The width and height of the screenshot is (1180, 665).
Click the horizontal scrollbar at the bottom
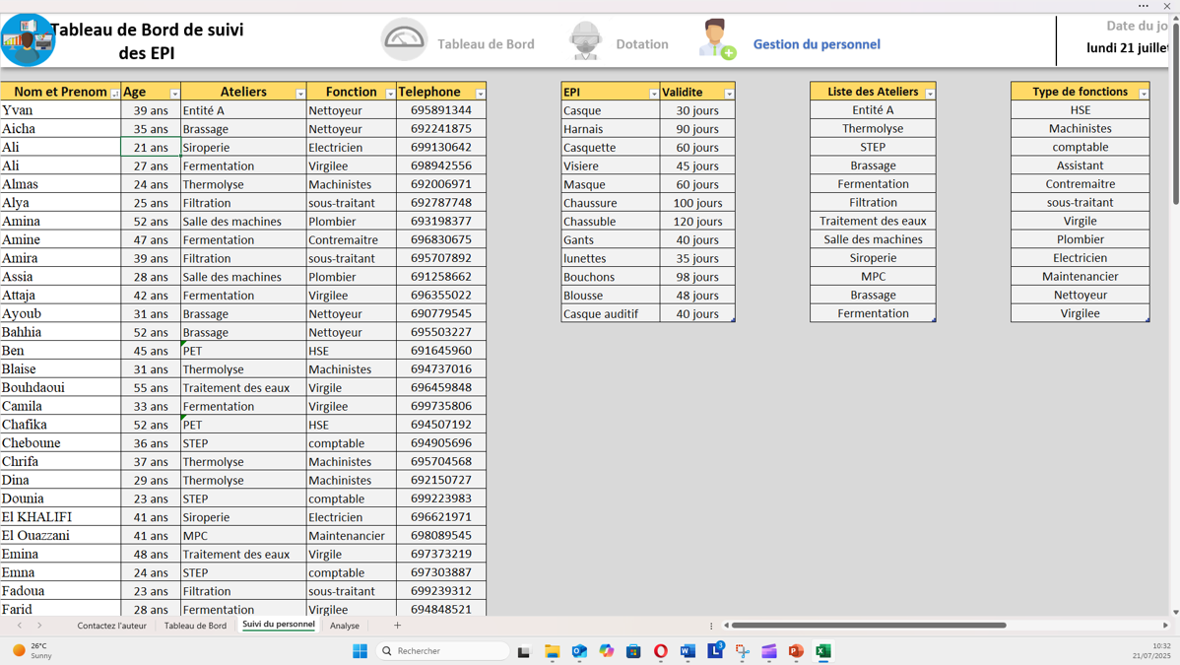click(869, 626)
